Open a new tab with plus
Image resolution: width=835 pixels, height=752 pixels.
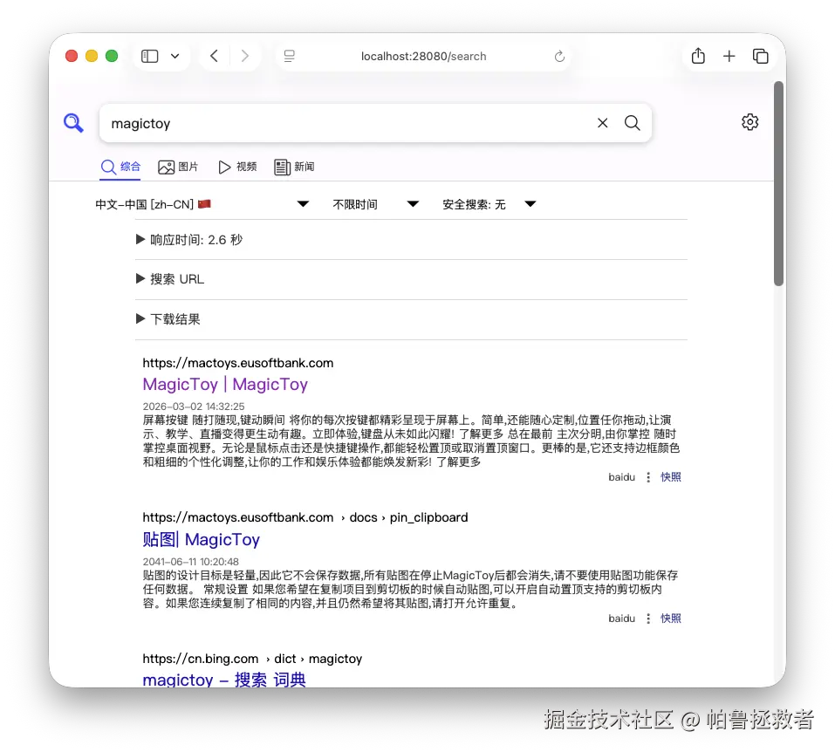(x=729, y=56)
